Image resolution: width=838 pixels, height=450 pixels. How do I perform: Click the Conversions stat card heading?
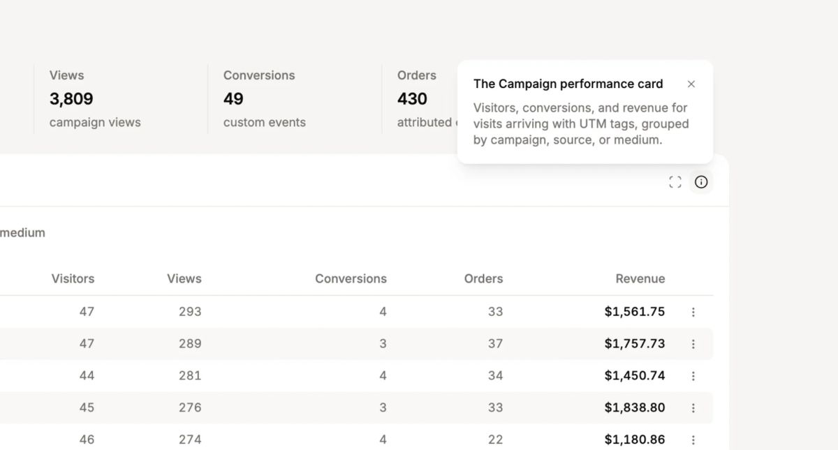click(259, 75)
